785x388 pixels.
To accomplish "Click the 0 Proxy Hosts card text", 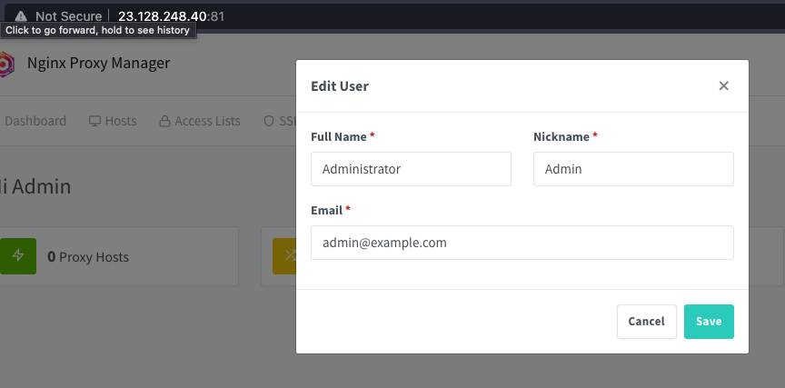I will (x=88, y=257).
